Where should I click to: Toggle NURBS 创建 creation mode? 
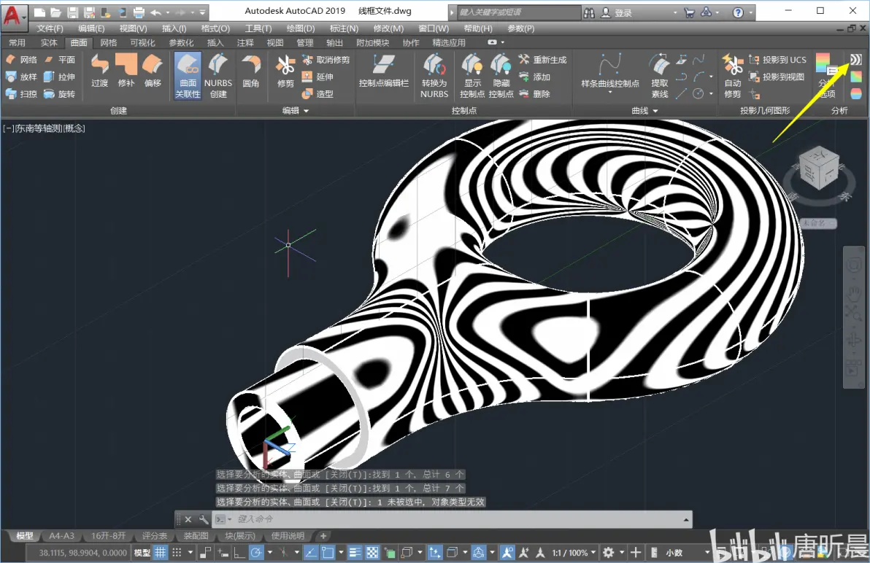(x=218, y=76)
